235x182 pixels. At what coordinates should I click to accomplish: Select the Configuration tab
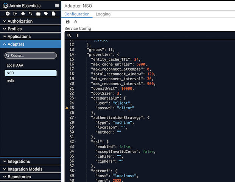[77, 14]
